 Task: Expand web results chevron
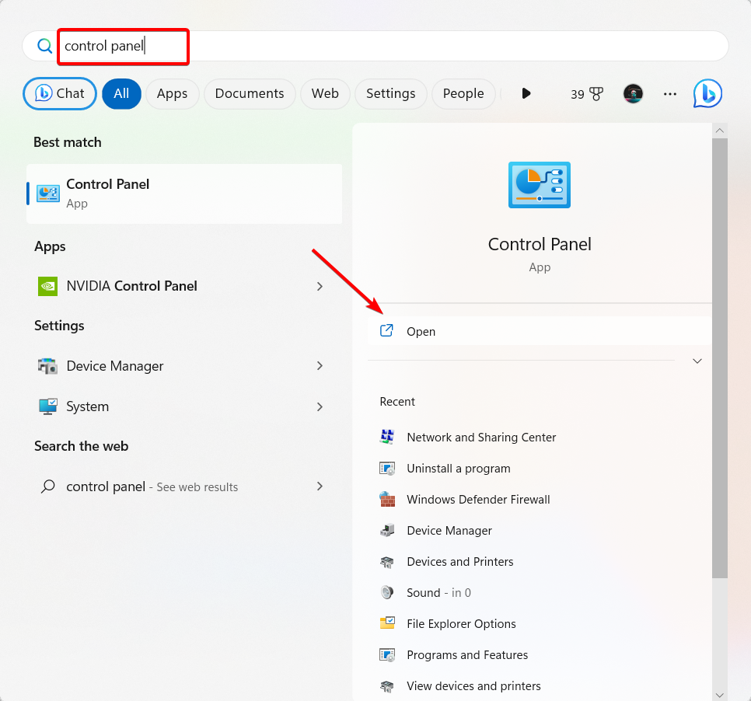point(320,487)
